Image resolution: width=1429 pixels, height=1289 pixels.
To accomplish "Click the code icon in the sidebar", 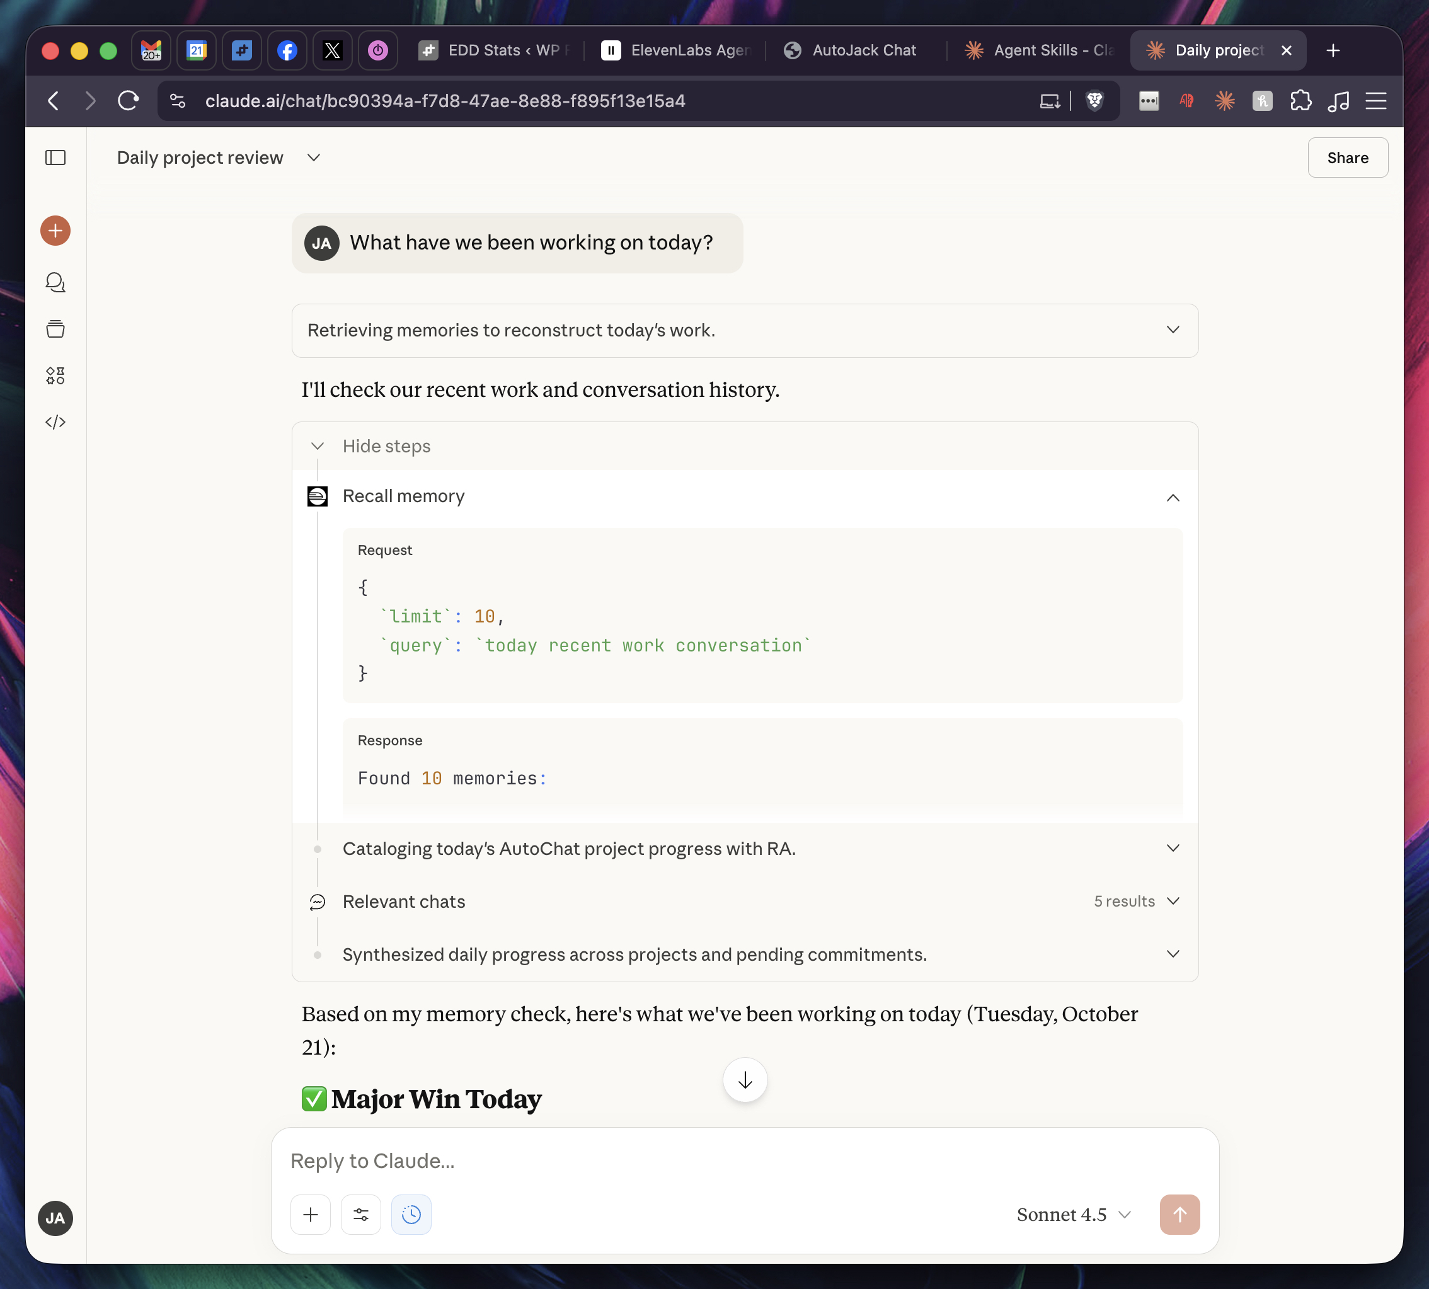I will (55, 421).
